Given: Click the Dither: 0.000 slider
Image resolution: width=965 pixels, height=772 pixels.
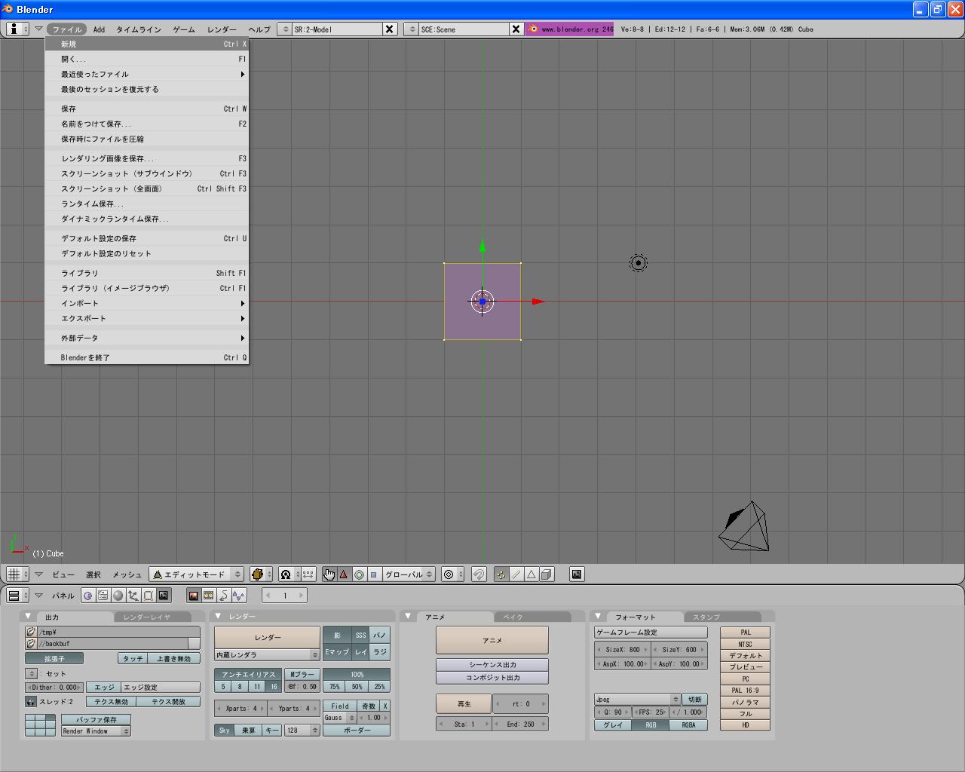Looking at the screenshot, I should point(54,688).
